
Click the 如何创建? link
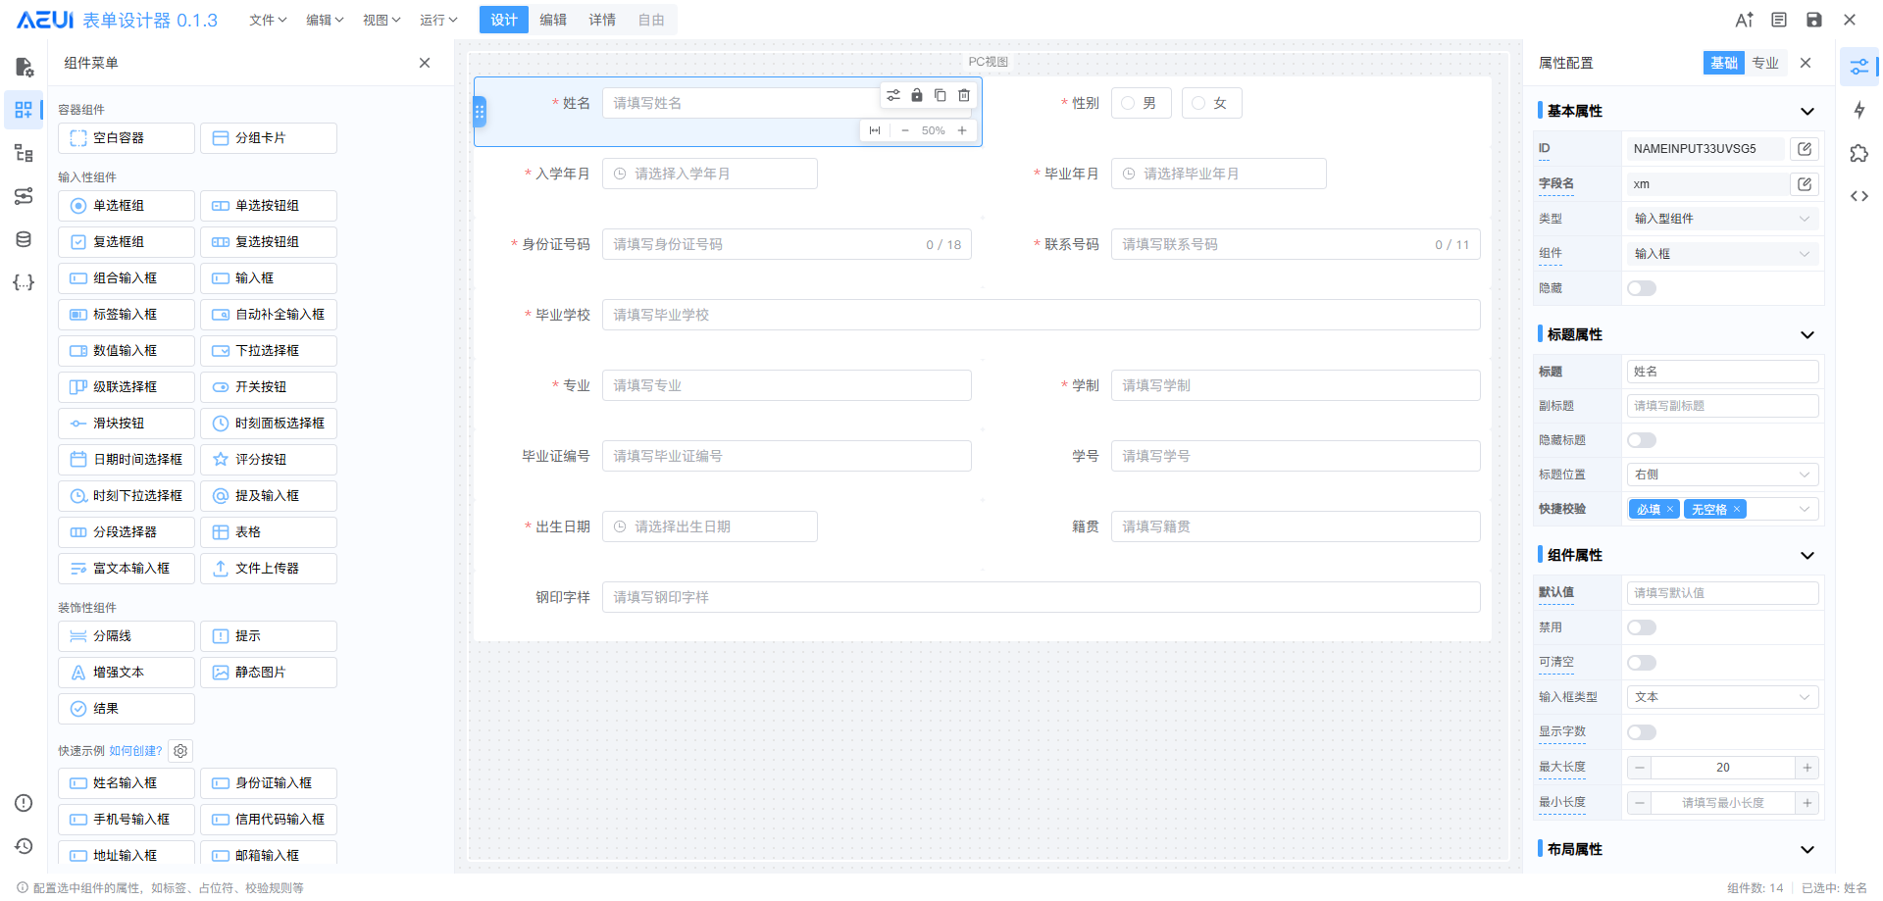(136, 750)
